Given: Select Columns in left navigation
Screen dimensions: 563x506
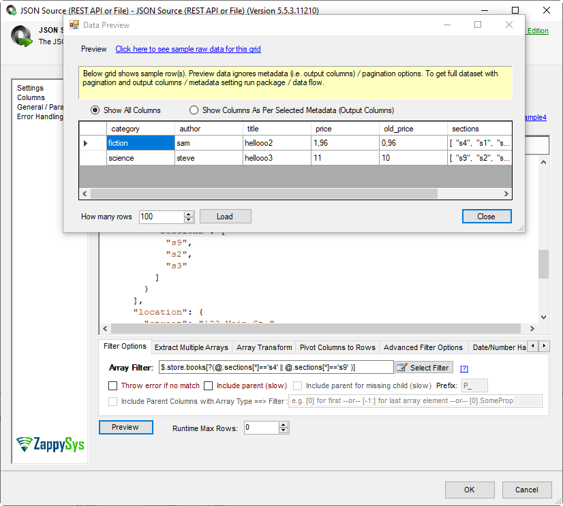Looking at the screenshot, I should click(x=31, y=97).
